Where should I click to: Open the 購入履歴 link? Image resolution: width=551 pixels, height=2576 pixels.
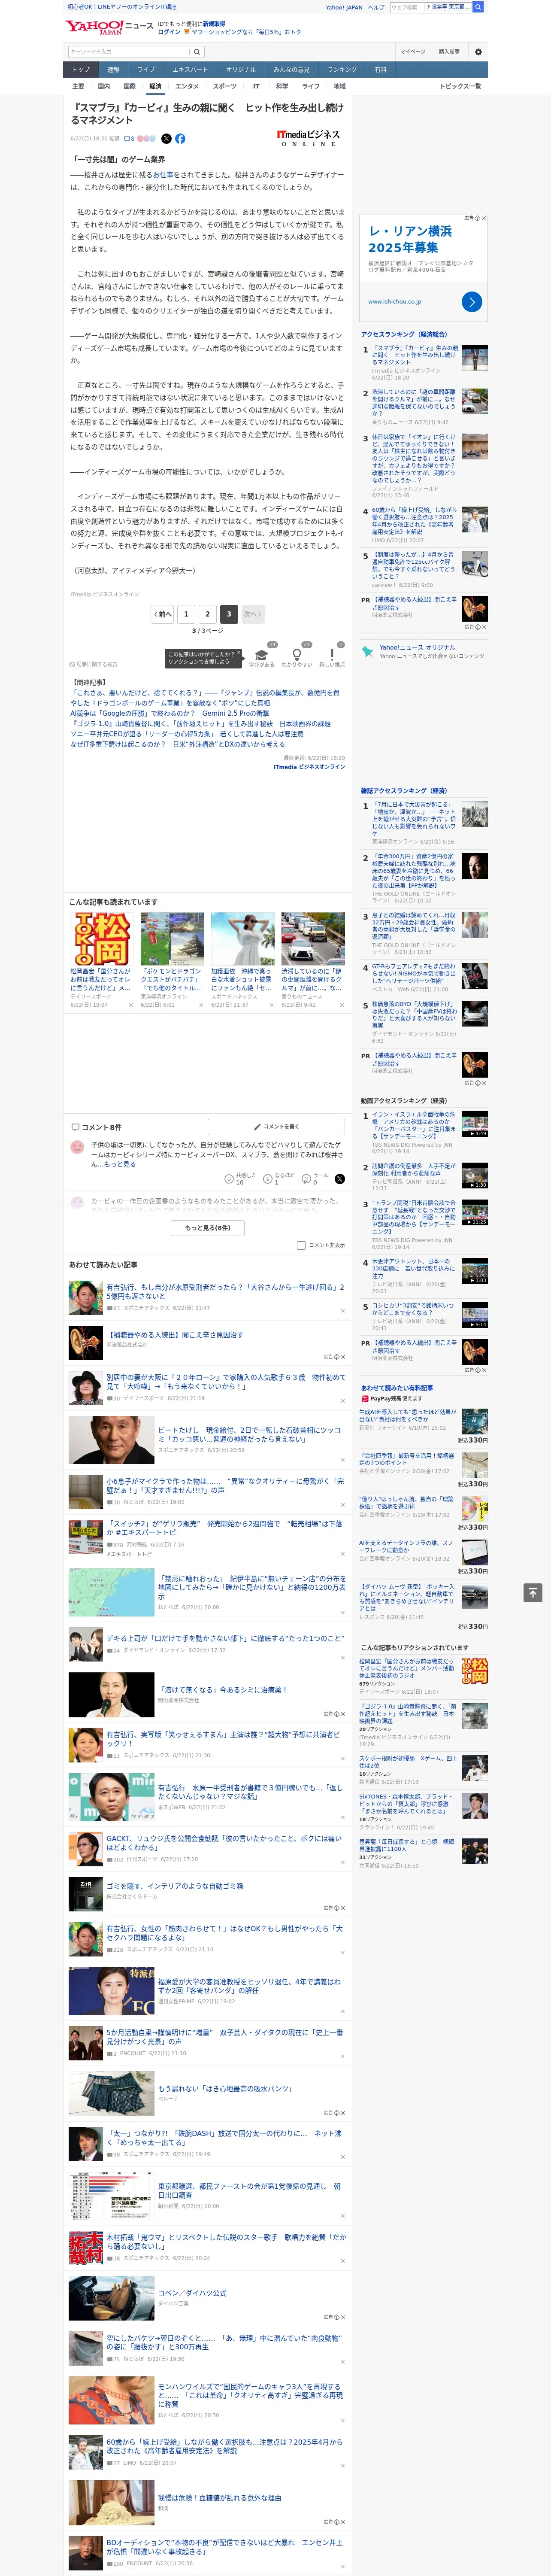coord(449,52)
